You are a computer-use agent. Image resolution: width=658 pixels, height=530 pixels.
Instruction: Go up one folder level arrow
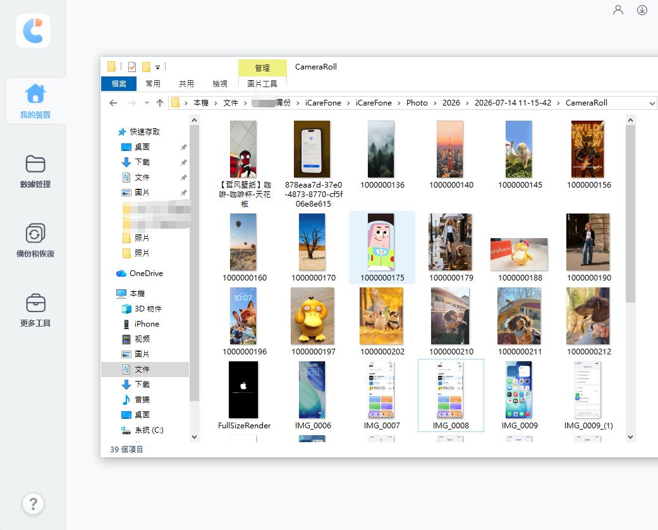[x=159, y=103]
